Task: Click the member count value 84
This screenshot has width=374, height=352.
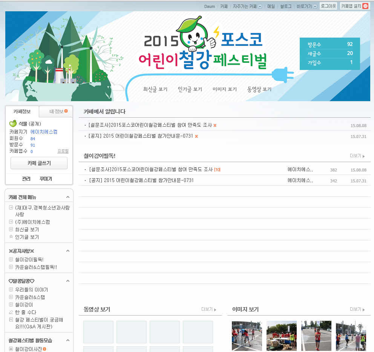Action: [33, 139]
